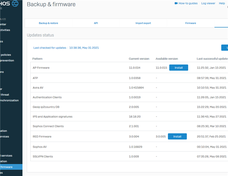228x176 pixels.
Task: Click RED Firmware current version 3.0.004
Action: 134,136
